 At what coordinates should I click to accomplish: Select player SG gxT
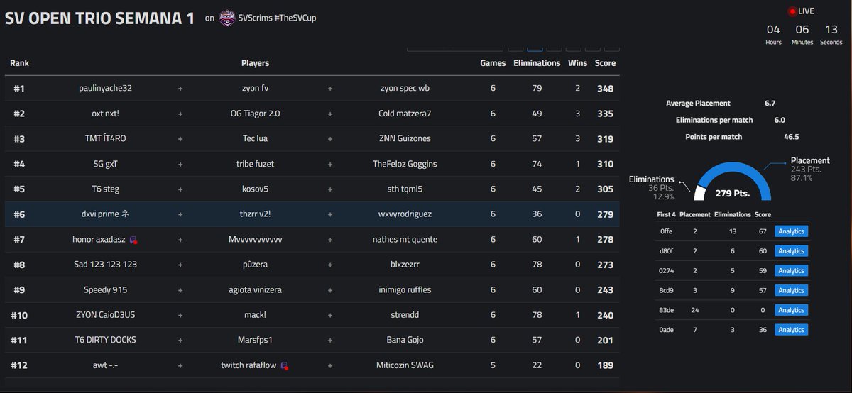point(106,164)
